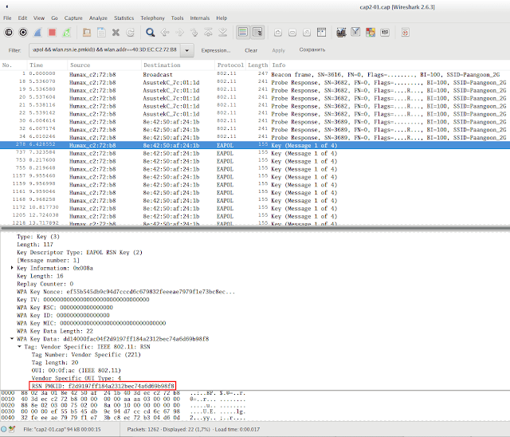
Task: Expand the Key Information 0x008a field
Action: coord(12,268)
